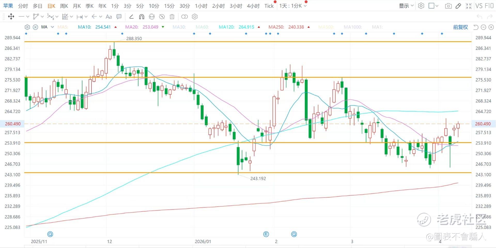
Task: Switch to 1小时 interval tab
Action: click(201, 6)
